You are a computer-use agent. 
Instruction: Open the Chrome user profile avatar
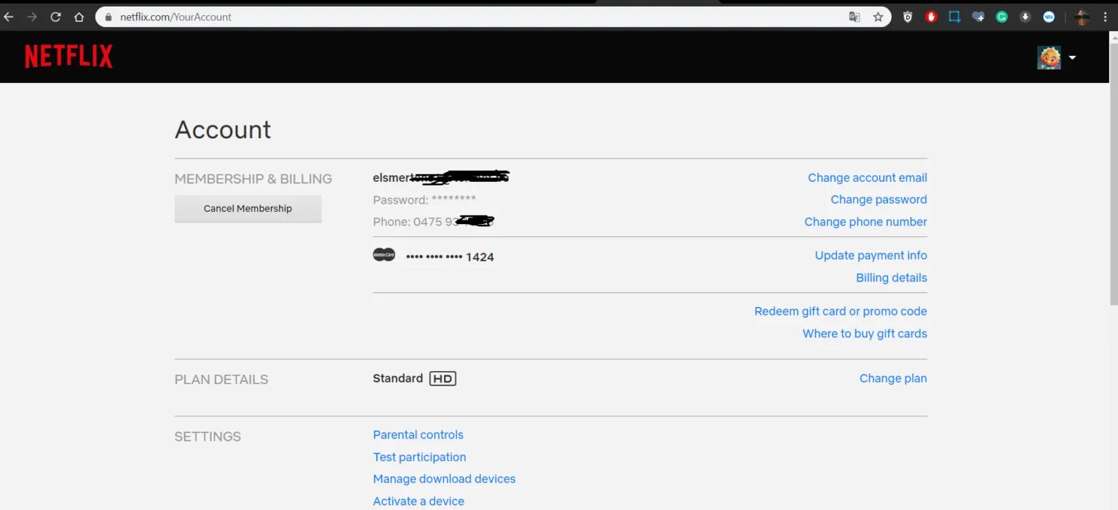click(1082, 17)
